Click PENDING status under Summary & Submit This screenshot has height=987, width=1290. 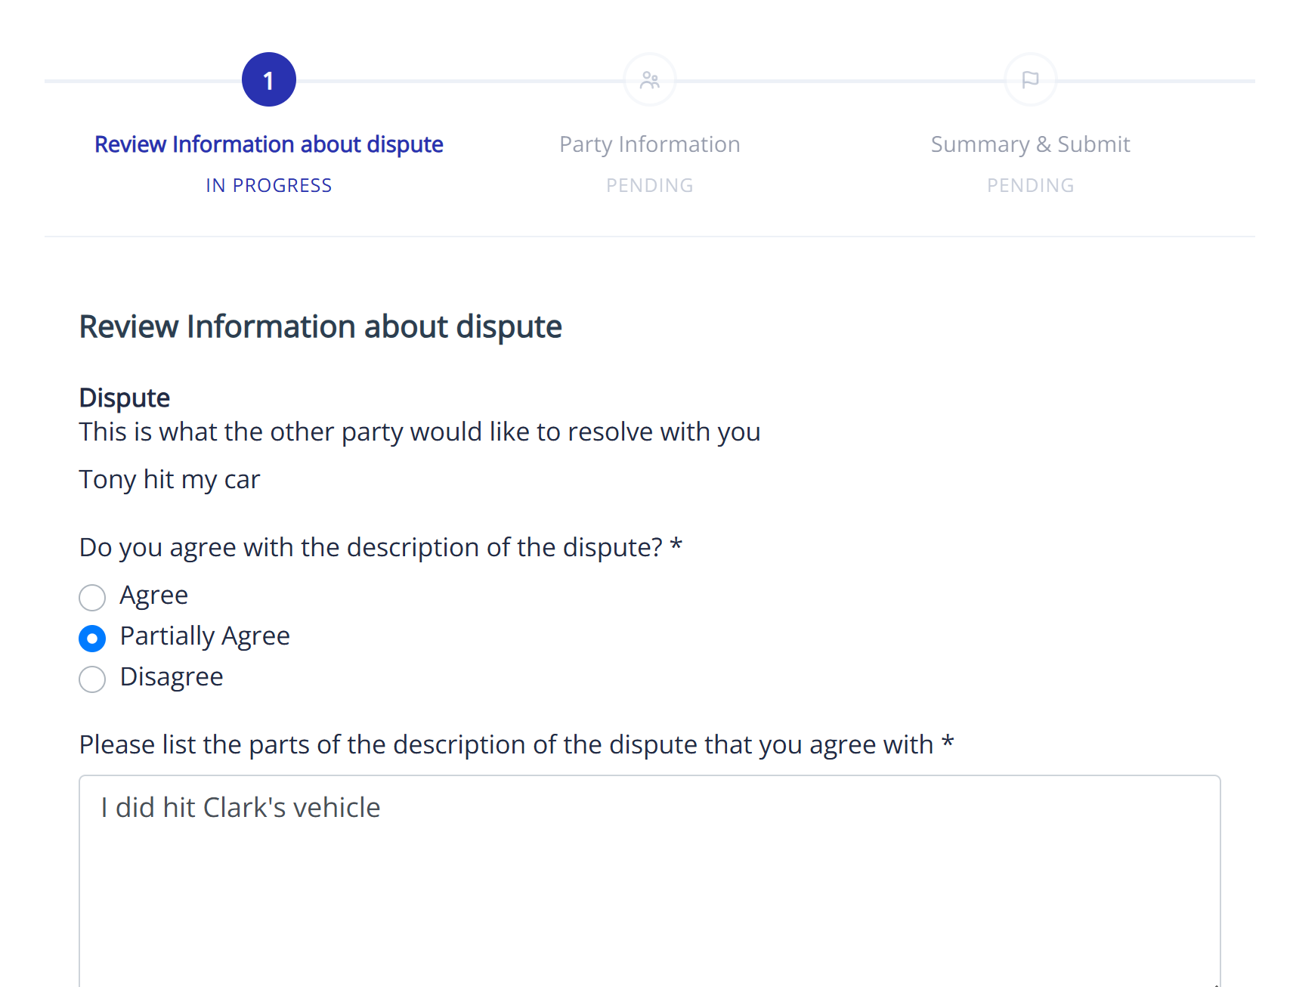1030,185
